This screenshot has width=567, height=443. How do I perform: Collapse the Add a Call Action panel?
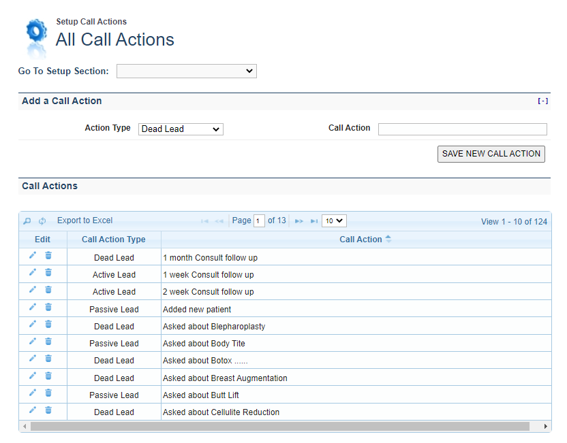(542, 101)
